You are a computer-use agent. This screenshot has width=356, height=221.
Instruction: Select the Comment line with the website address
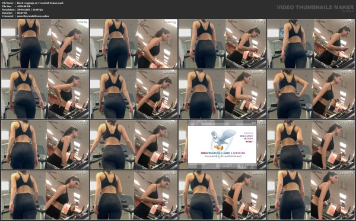tap(26, 17)
